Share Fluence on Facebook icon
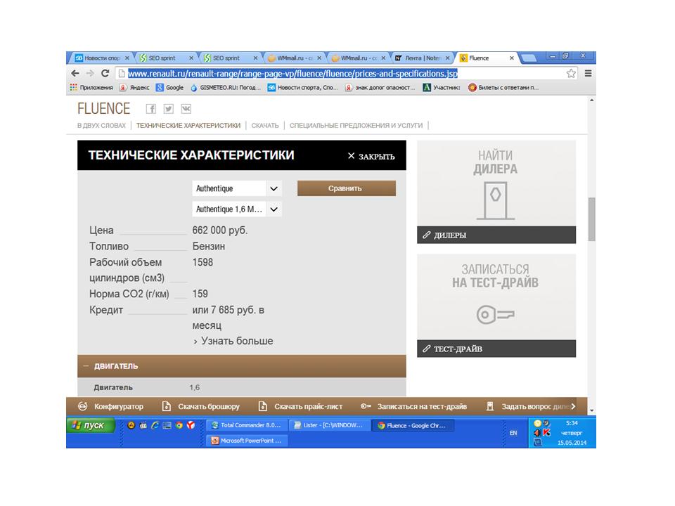Image resolution: width=675 pixels, height=506 pixels. [150, 109]
